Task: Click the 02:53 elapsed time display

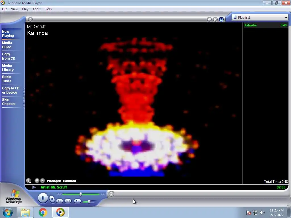Action: [x=281, y=187]
